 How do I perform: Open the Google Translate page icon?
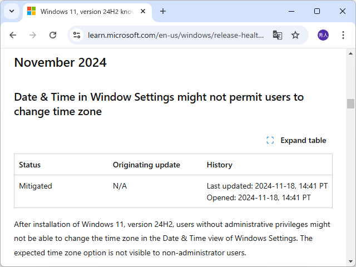coord(277,35)
